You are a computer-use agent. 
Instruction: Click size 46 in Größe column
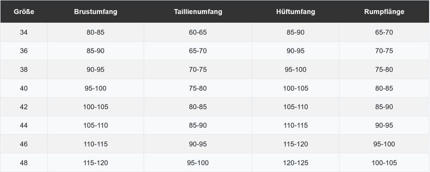[x=24, y=144]
